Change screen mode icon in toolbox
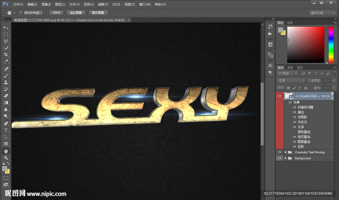Screen dimensions: 339x200 point(6,184)
